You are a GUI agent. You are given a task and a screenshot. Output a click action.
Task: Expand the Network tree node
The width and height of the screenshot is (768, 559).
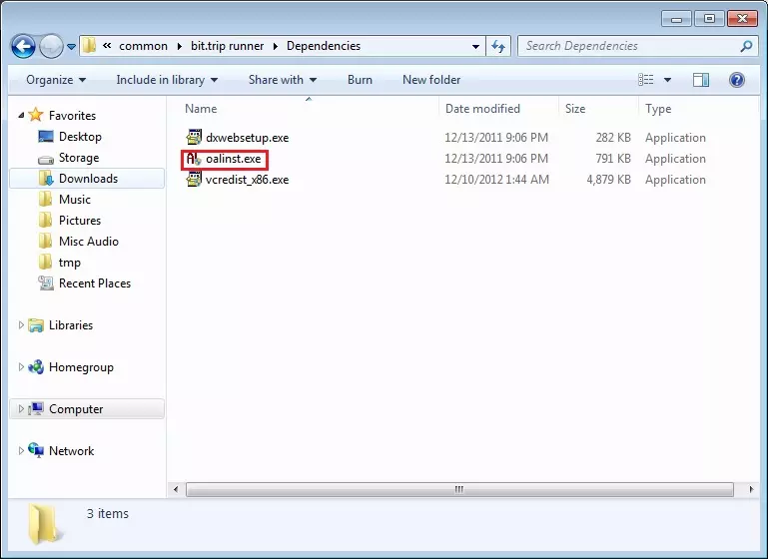21,451
